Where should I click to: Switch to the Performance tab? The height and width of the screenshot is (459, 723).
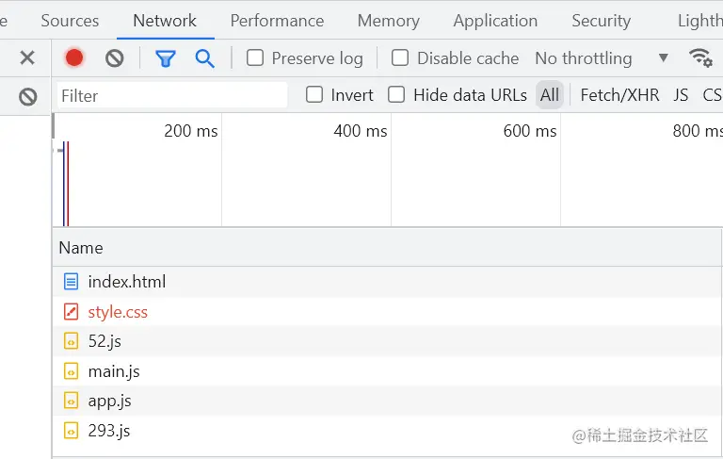[x=277, y=21]
